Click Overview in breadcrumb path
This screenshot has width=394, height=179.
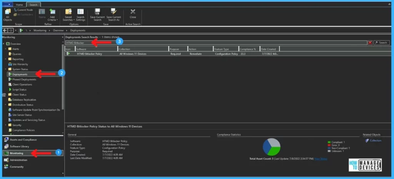click(x=58, y=30)
